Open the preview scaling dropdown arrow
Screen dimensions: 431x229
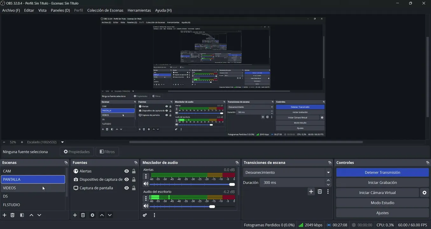click(x=62, y=142)
